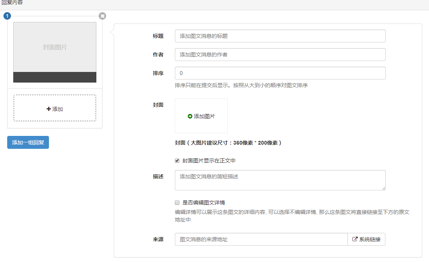The height and width of the screenshot is (262, 429).
Task: Focus the 作者 author input field
Action: click(x=280, y=55)
